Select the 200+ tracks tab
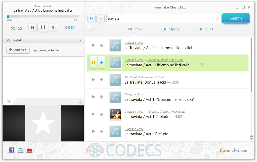Image resolution: width=257 pixels, height=162 pixels. (x=135, y=29)
